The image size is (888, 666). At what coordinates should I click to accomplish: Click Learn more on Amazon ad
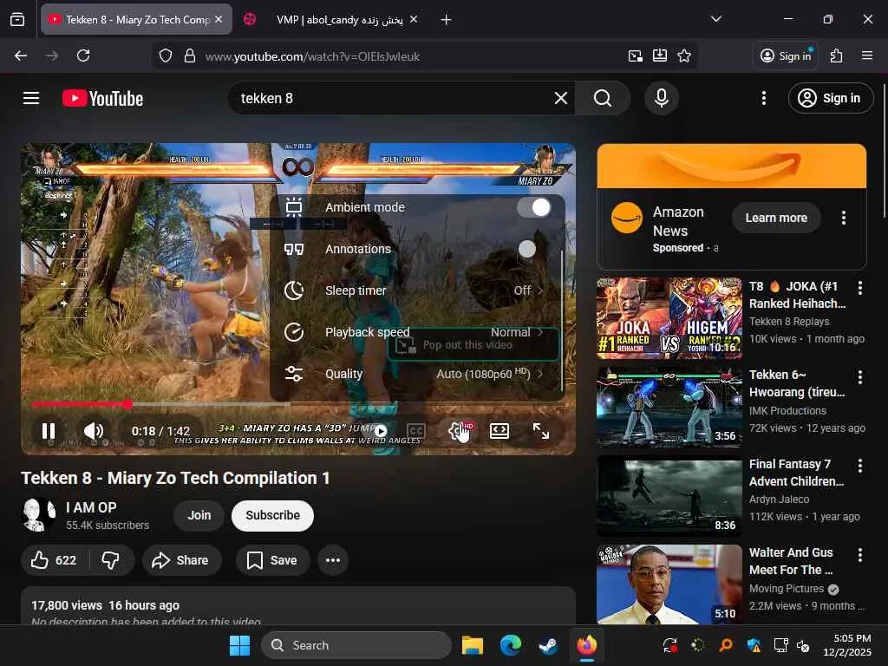[776, 218]
